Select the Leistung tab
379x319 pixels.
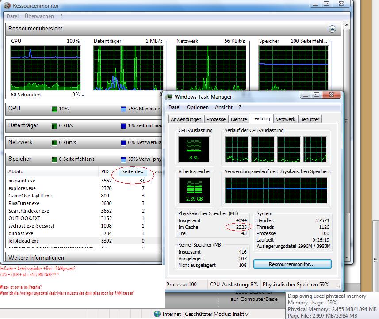(261, 118)
